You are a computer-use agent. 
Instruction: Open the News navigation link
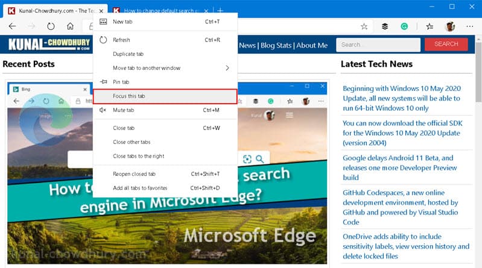[247, 45]
